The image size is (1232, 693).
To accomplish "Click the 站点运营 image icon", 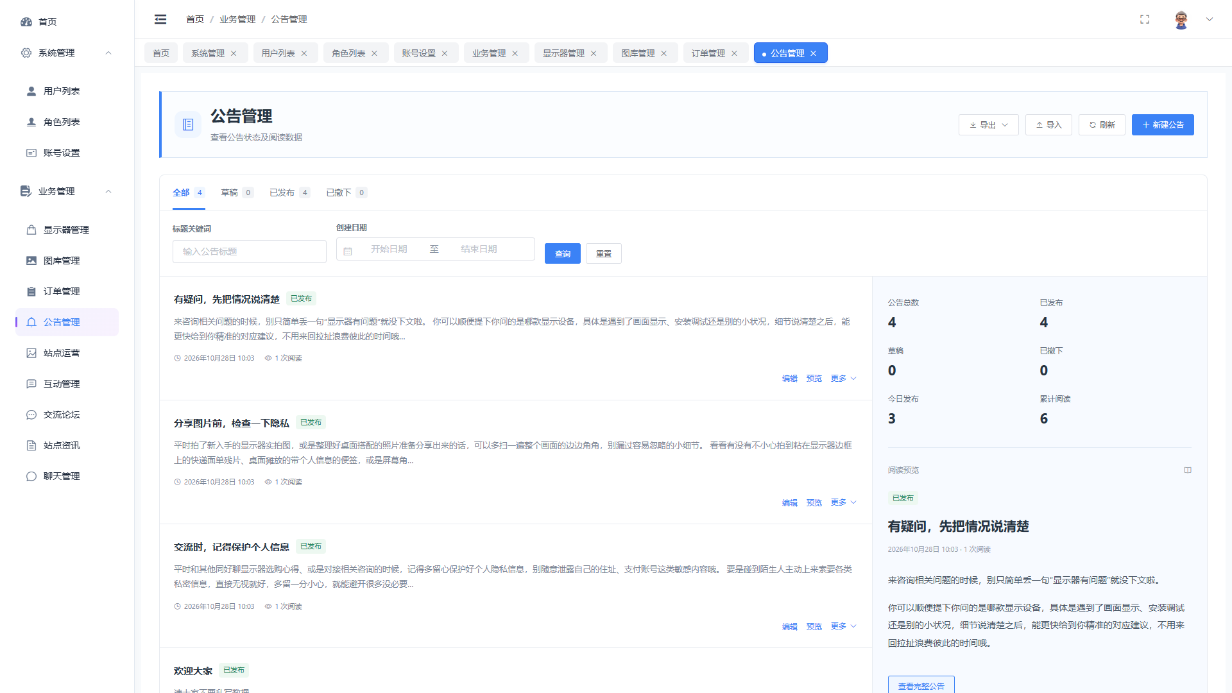I will (x=31, y=353).
